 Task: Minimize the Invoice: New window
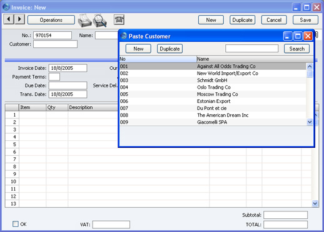[x=296, y=7]
